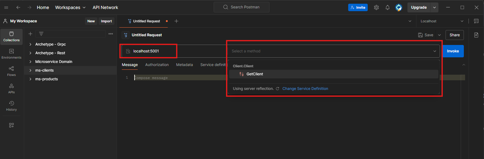The image size is (484, 159).
Task: Open the Select a method dropdown
Action: coord(334,51)
